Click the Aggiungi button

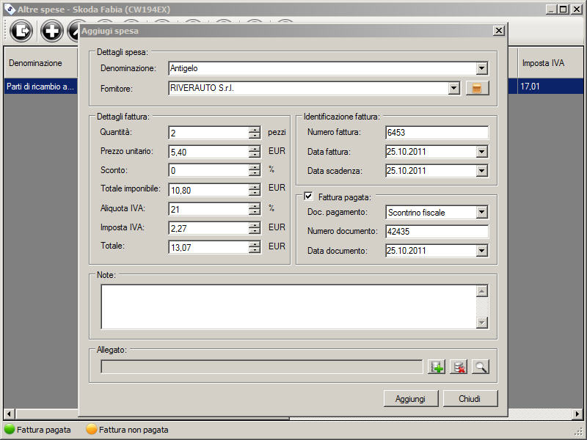pos(411,399)
